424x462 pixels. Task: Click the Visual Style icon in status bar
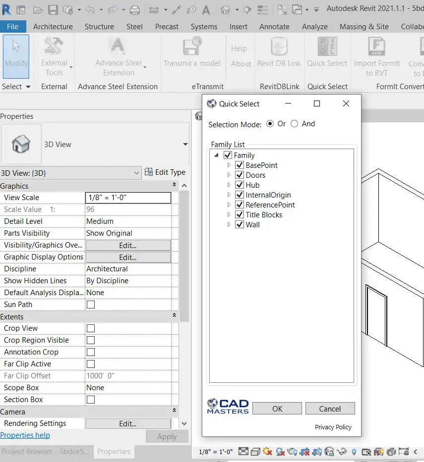point(256,452)
